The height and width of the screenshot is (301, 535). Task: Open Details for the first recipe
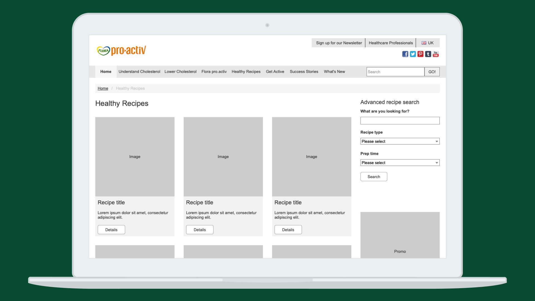111,230
